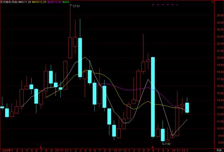
Task: Click the first purple dot marker at top
Action: tap(153, 4)
